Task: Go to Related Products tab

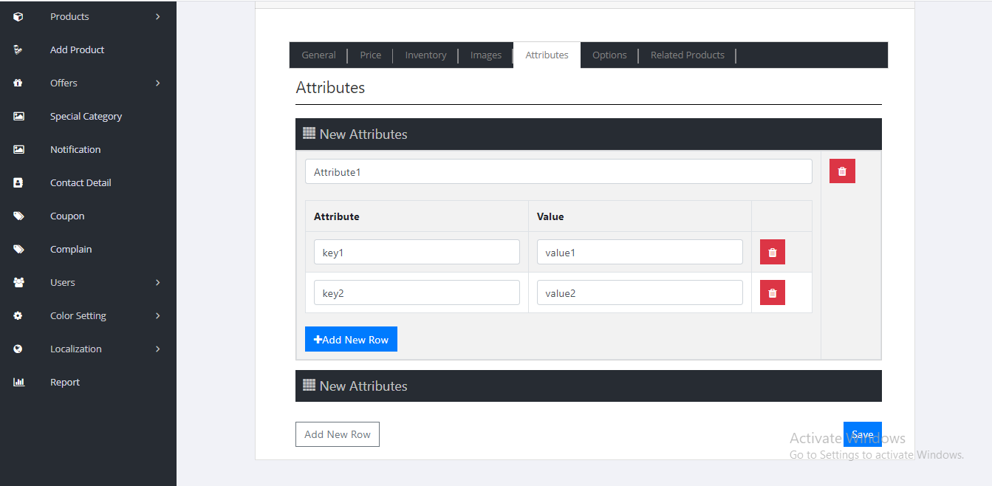Action: [x=687, y=55]
